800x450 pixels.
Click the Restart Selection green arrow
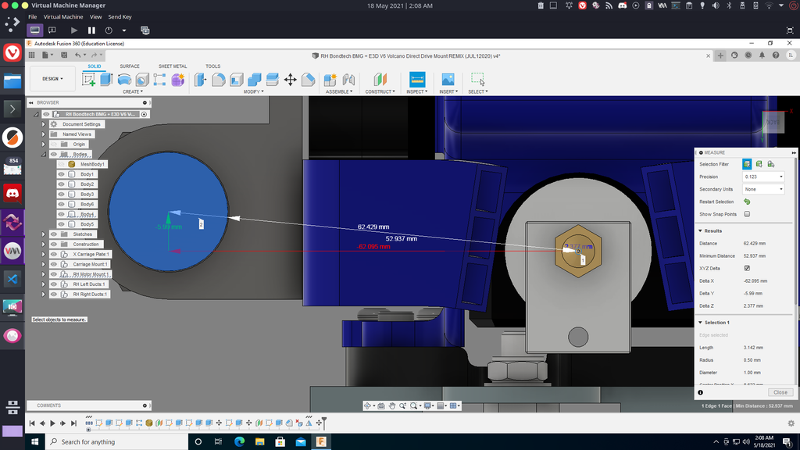(747, 202)
